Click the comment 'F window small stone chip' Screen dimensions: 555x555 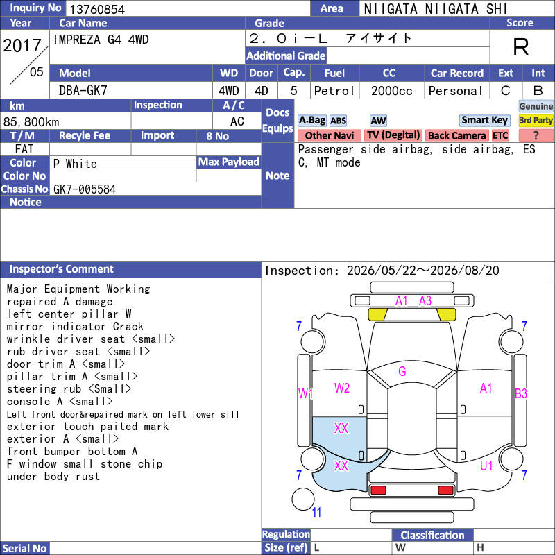[x=85, y=464]
